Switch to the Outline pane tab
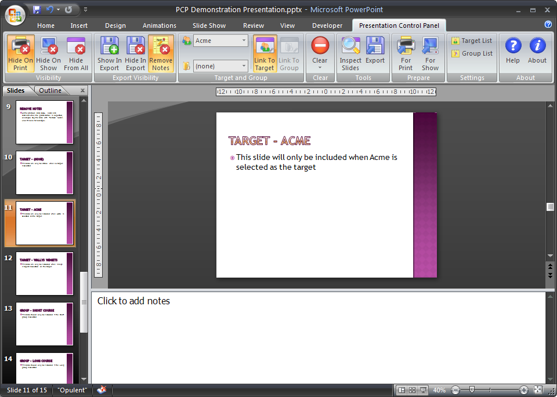 [50, 90]
